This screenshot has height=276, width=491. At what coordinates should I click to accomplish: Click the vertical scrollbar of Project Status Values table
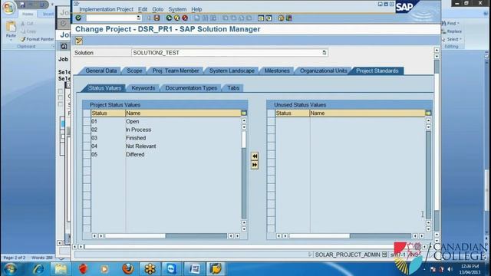[244, 175]
